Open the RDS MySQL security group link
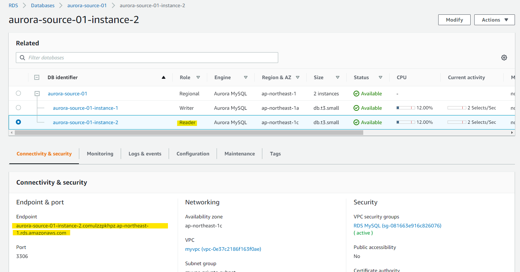Screen dimensions: 520x272 point(397,226)
